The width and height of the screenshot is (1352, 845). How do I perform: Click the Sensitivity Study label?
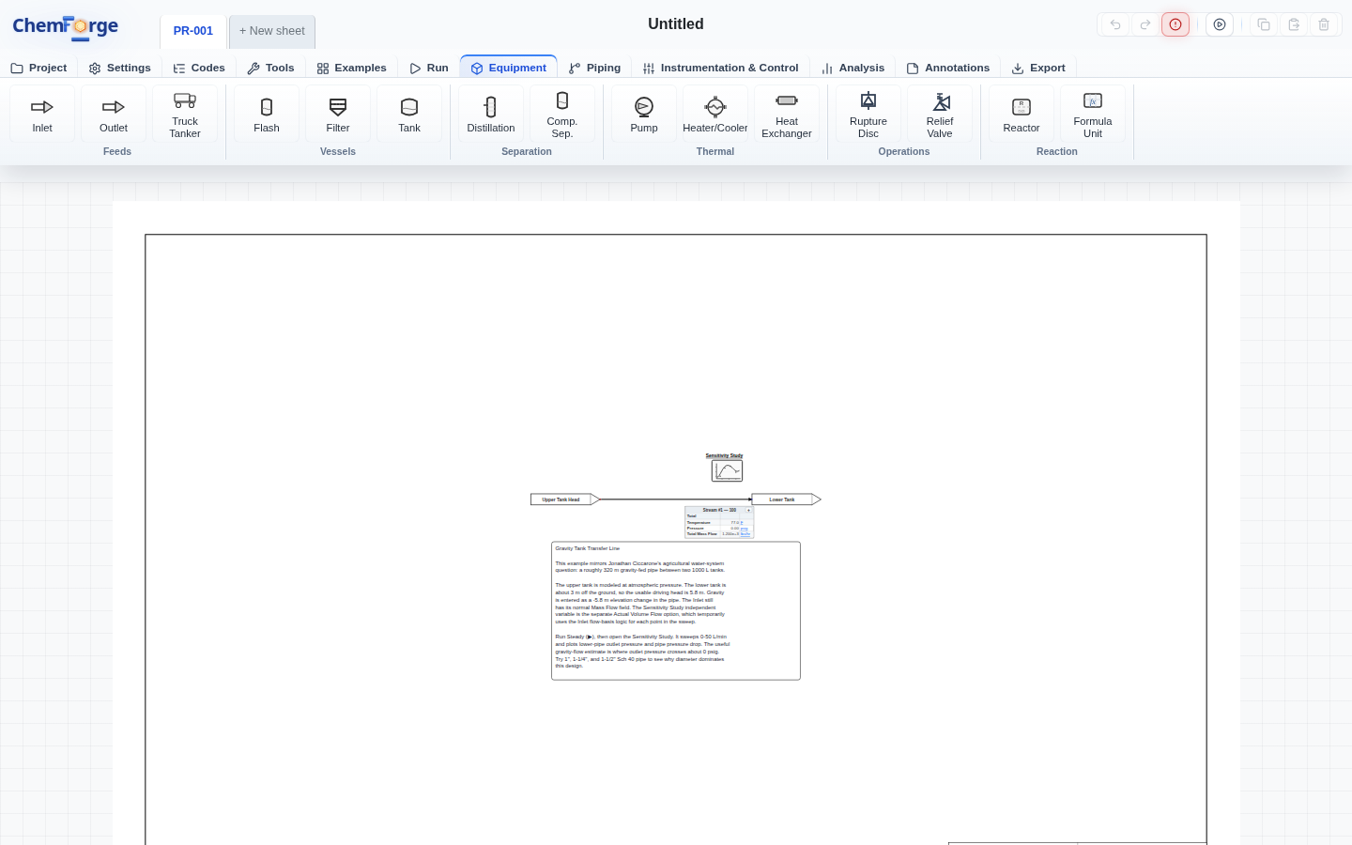point(724,455)
